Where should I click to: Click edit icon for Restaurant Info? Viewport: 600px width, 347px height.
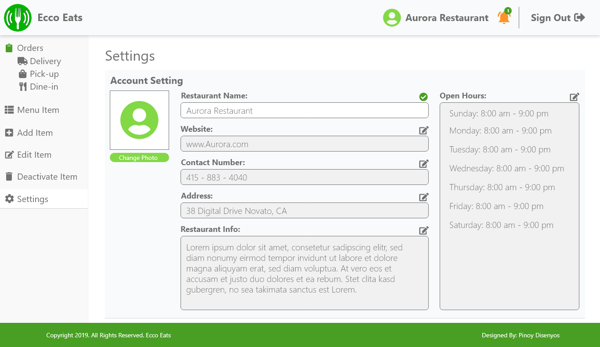click(x=423, y=231)
